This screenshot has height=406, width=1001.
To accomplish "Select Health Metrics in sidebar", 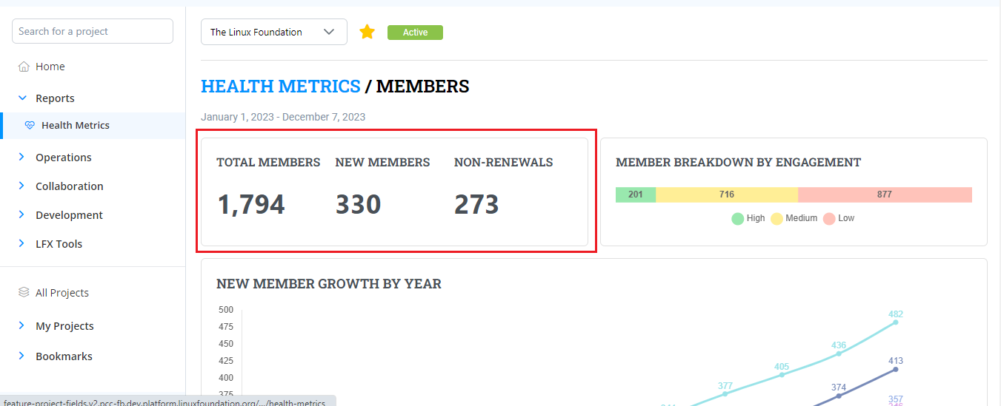I will tap(76, 126).
